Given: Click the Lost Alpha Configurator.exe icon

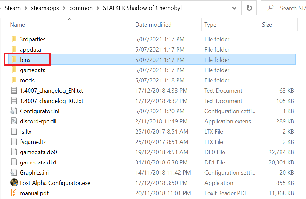Looking at the screenshot, I should [14, 183].
